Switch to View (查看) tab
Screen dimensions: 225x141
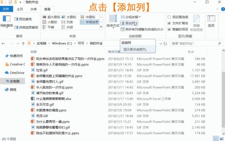click(x=47, y=9)
